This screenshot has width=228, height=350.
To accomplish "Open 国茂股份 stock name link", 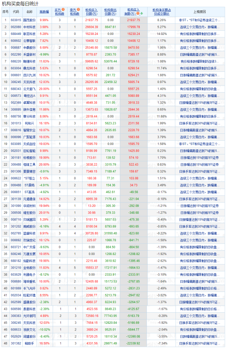I will pos(29,20).
